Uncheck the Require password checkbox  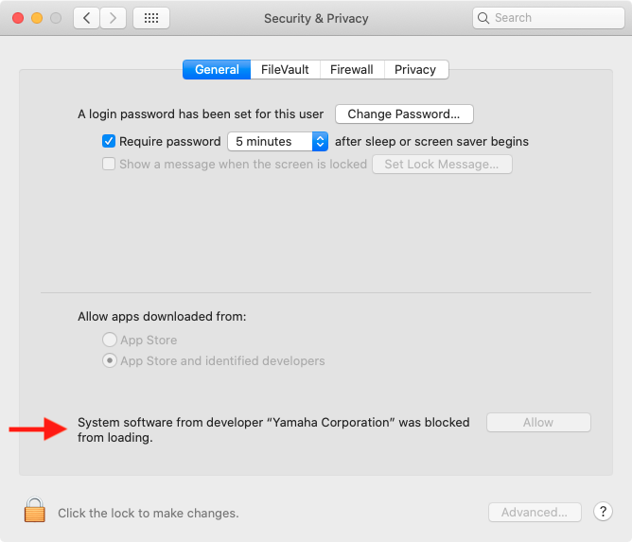tap(109, 142)
